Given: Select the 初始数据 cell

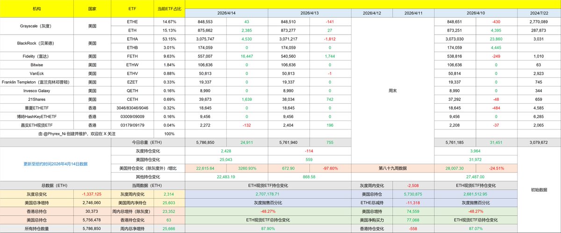Looking at the screenshot, I should pyautogui.click(x=539, y=190).
